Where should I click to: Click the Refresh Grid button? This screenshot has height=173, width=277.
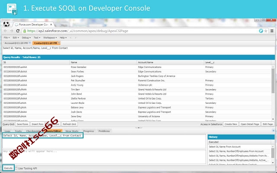(69, 124)
